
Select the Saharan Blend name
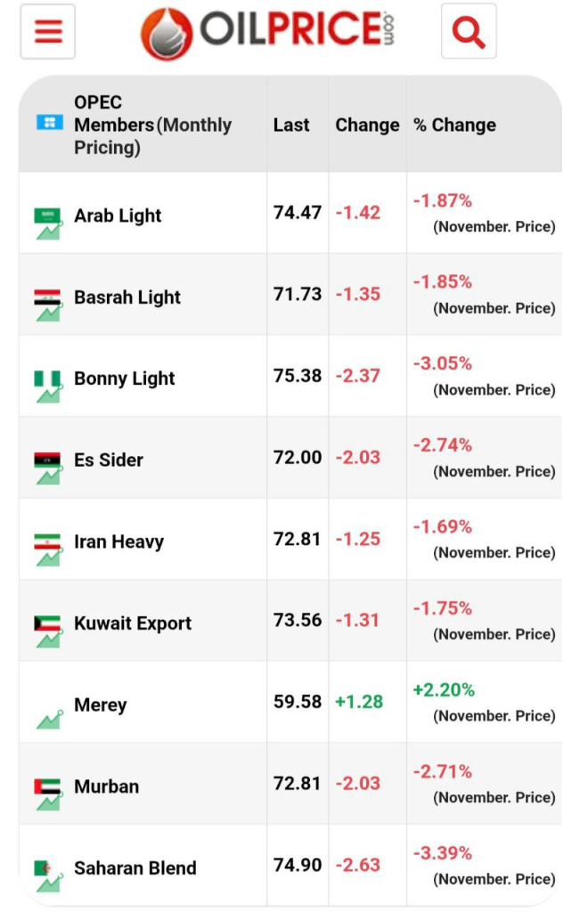pyautogui.click(x=135, y=867)
